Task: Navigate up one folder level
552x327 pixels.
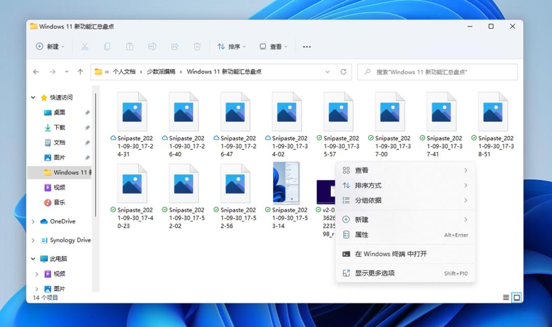Action: click(x=80, y=72)
